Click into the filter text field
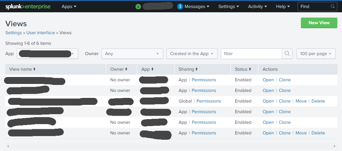 point(251,54)
